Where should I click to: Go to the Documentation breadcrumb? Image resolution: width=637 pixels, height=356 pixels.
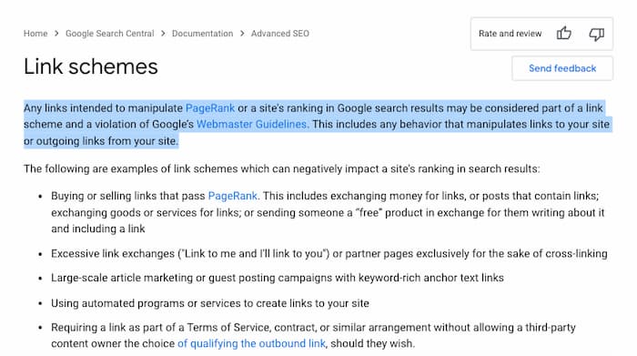click(x=202, y=34)
